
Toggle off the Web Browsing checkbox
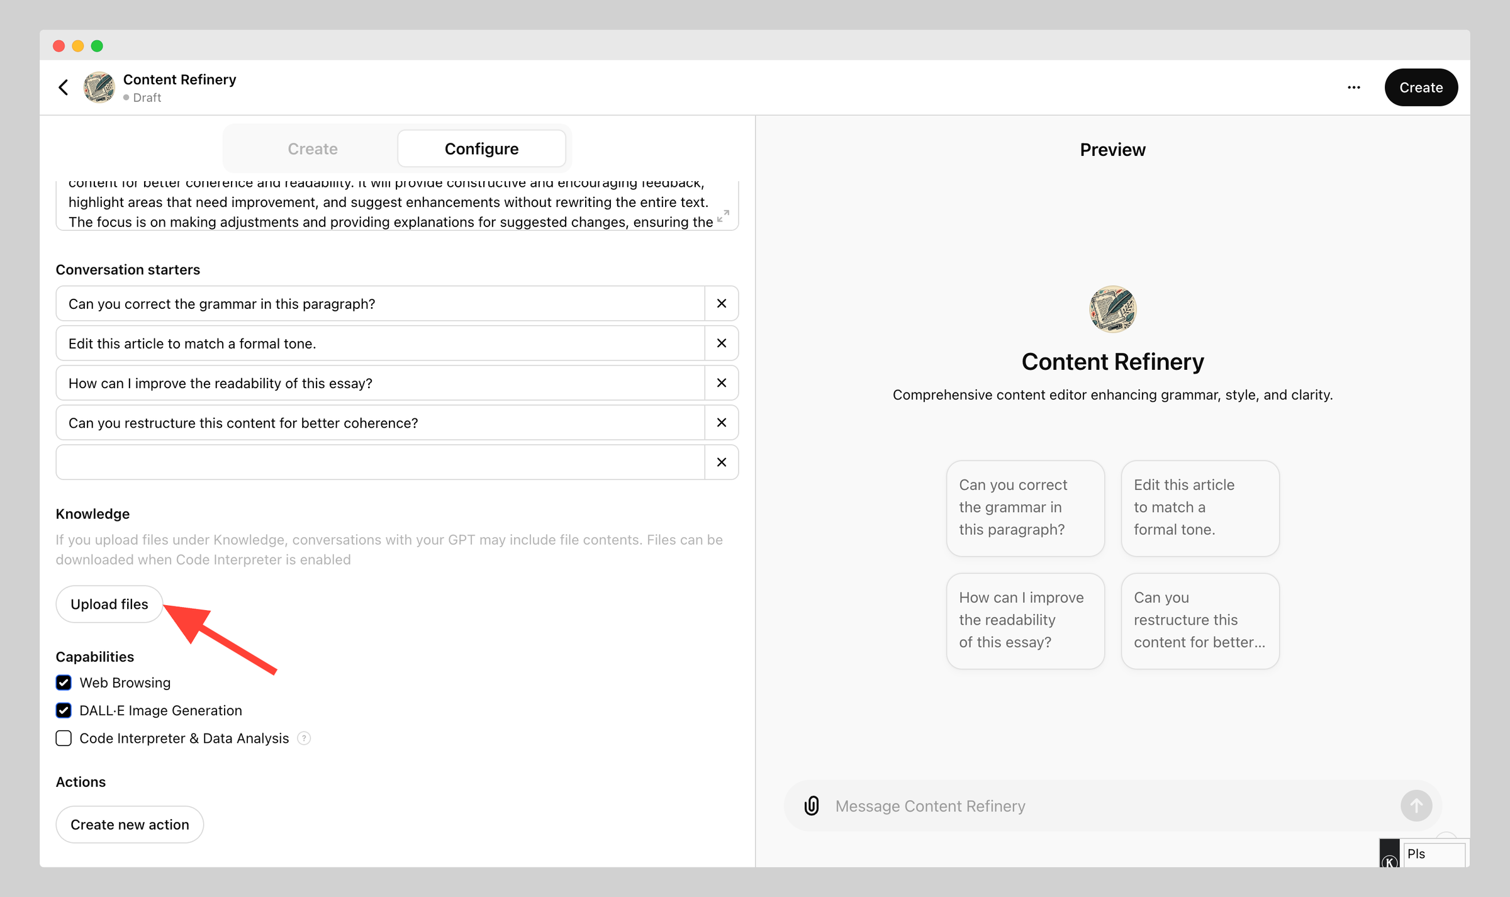(x=63, y=681)
